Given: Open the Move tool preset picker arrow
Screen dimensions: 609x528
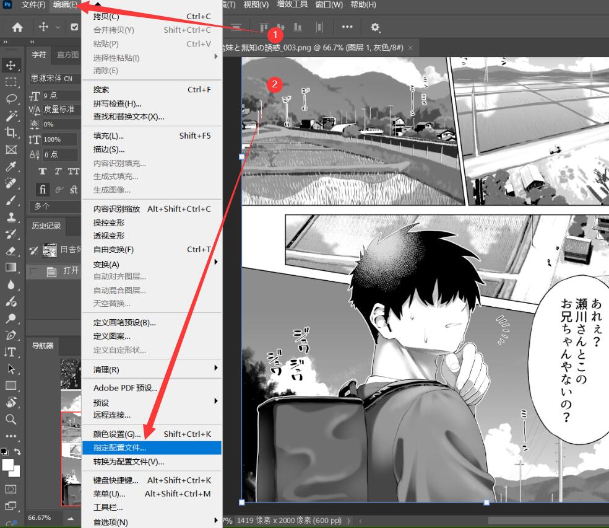Looking at the screenshot, I should [58, 27].
